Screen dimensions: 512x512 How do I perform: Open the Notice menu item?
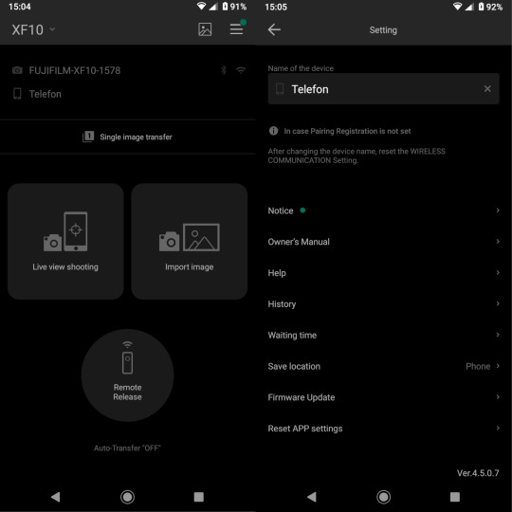pyautogui.click(x=383, y=210)
